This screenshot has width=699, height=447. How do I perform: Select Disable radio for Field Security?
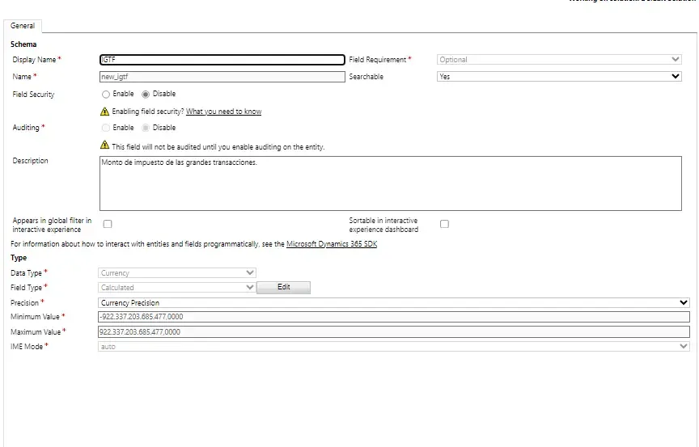click(146, 94)
